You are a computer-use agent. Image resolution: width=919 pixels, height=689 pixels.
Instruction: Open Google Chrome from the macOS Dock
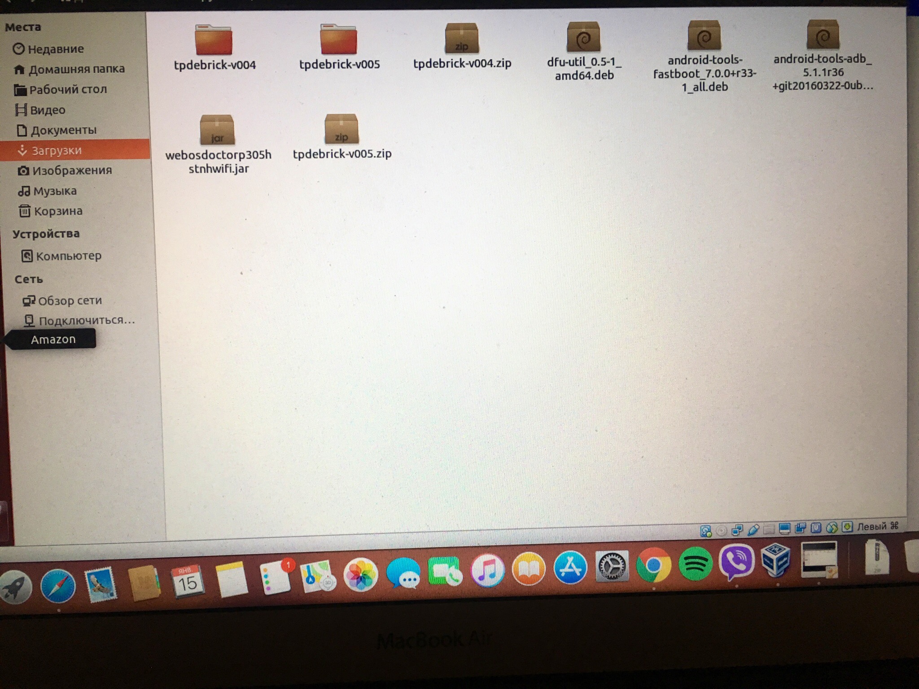[653, 566]
